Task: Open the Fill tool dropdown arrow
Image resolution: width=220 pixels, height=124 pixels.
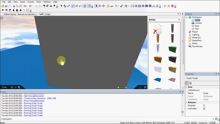Action: (119, 6)
